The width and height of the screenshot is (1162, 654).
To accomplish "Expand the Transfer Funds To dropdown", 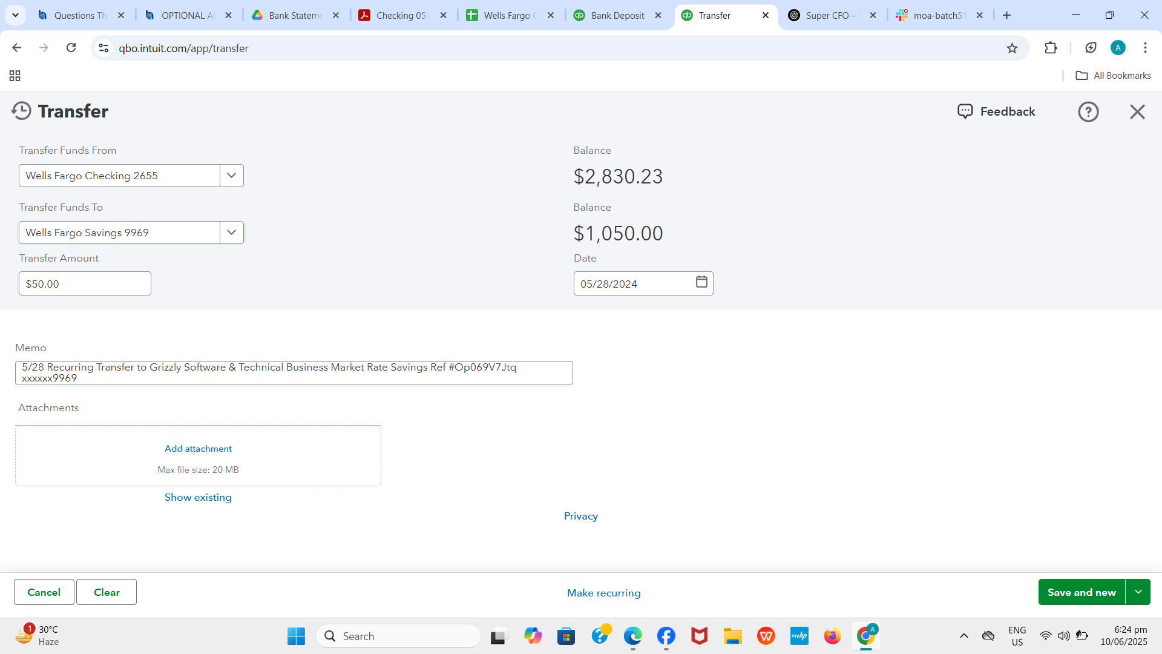I will click(231, 233).
